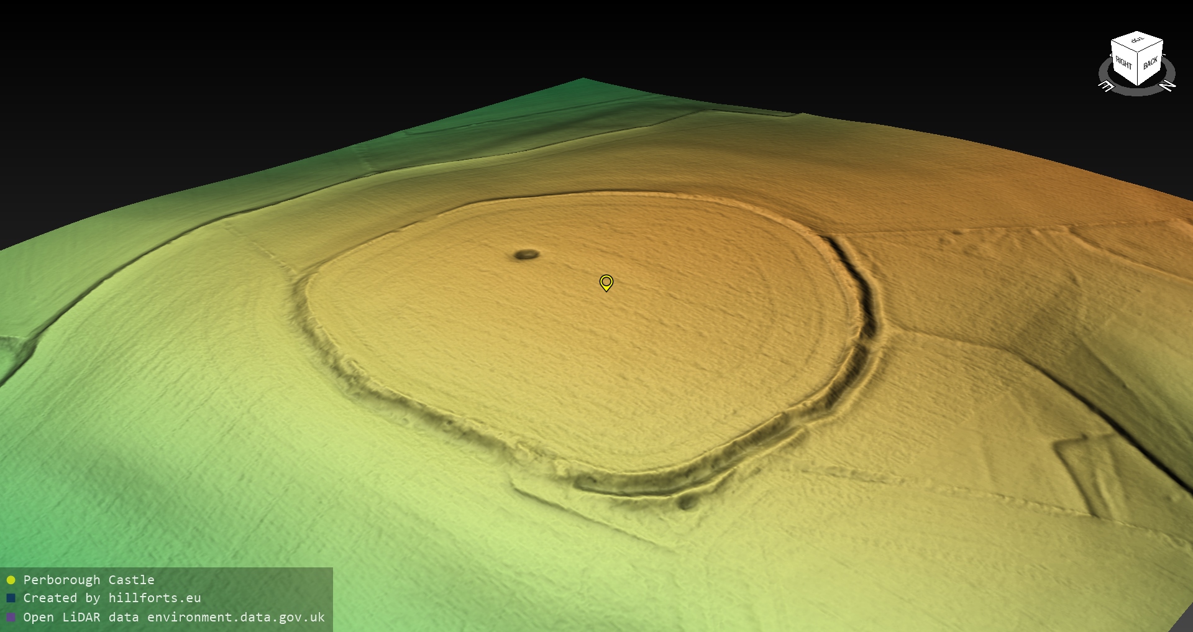Image resolution: width=1193 pixels, height=632 pixels.
Task: Click the TOP face of the view cube
Action: [1137, 40]
